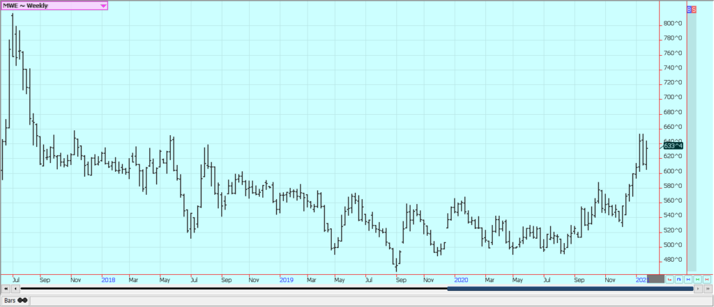714x307 pixels.
Task: Jump to chart start with double-left arrow
Action: 6,289
